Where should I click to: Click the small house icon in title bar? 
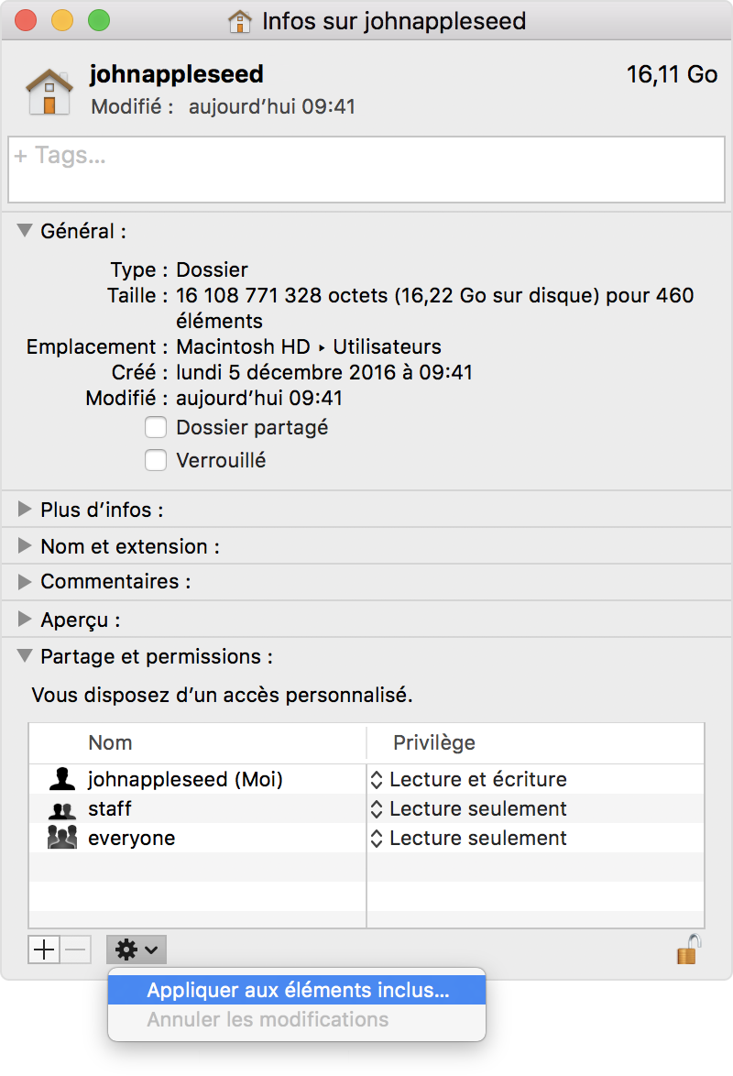click(x=240, y=21)
